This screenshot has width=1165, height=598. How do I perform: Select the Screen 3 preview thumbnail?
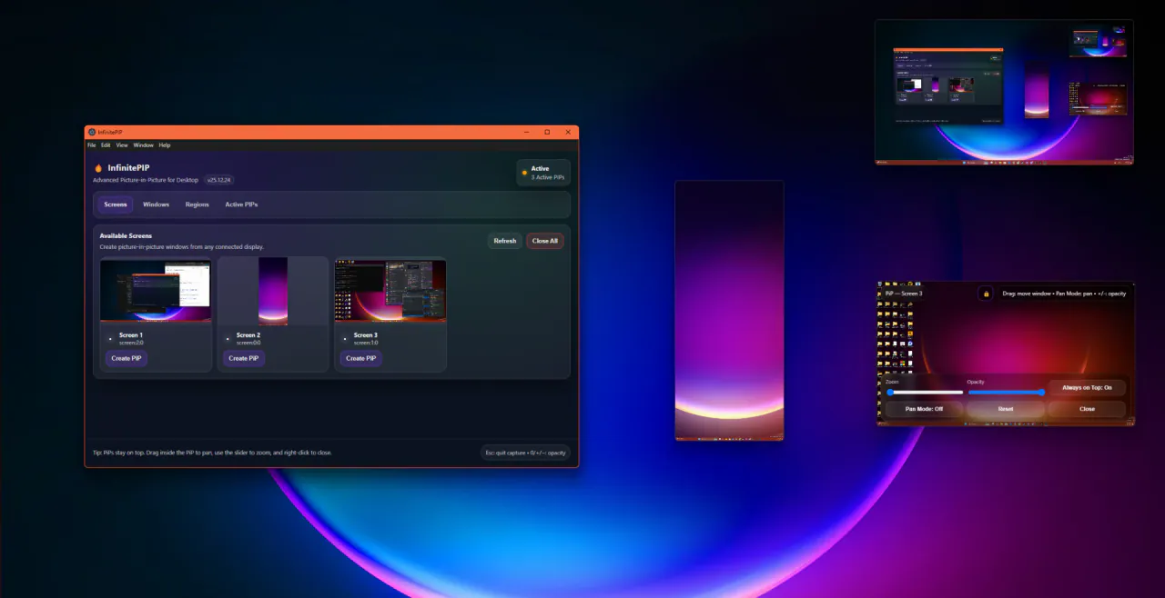point(390,291)
